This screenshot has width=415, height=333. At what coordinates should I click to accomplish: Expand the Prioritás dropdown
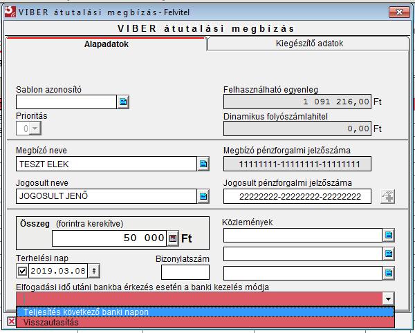[x=35, y=129]
